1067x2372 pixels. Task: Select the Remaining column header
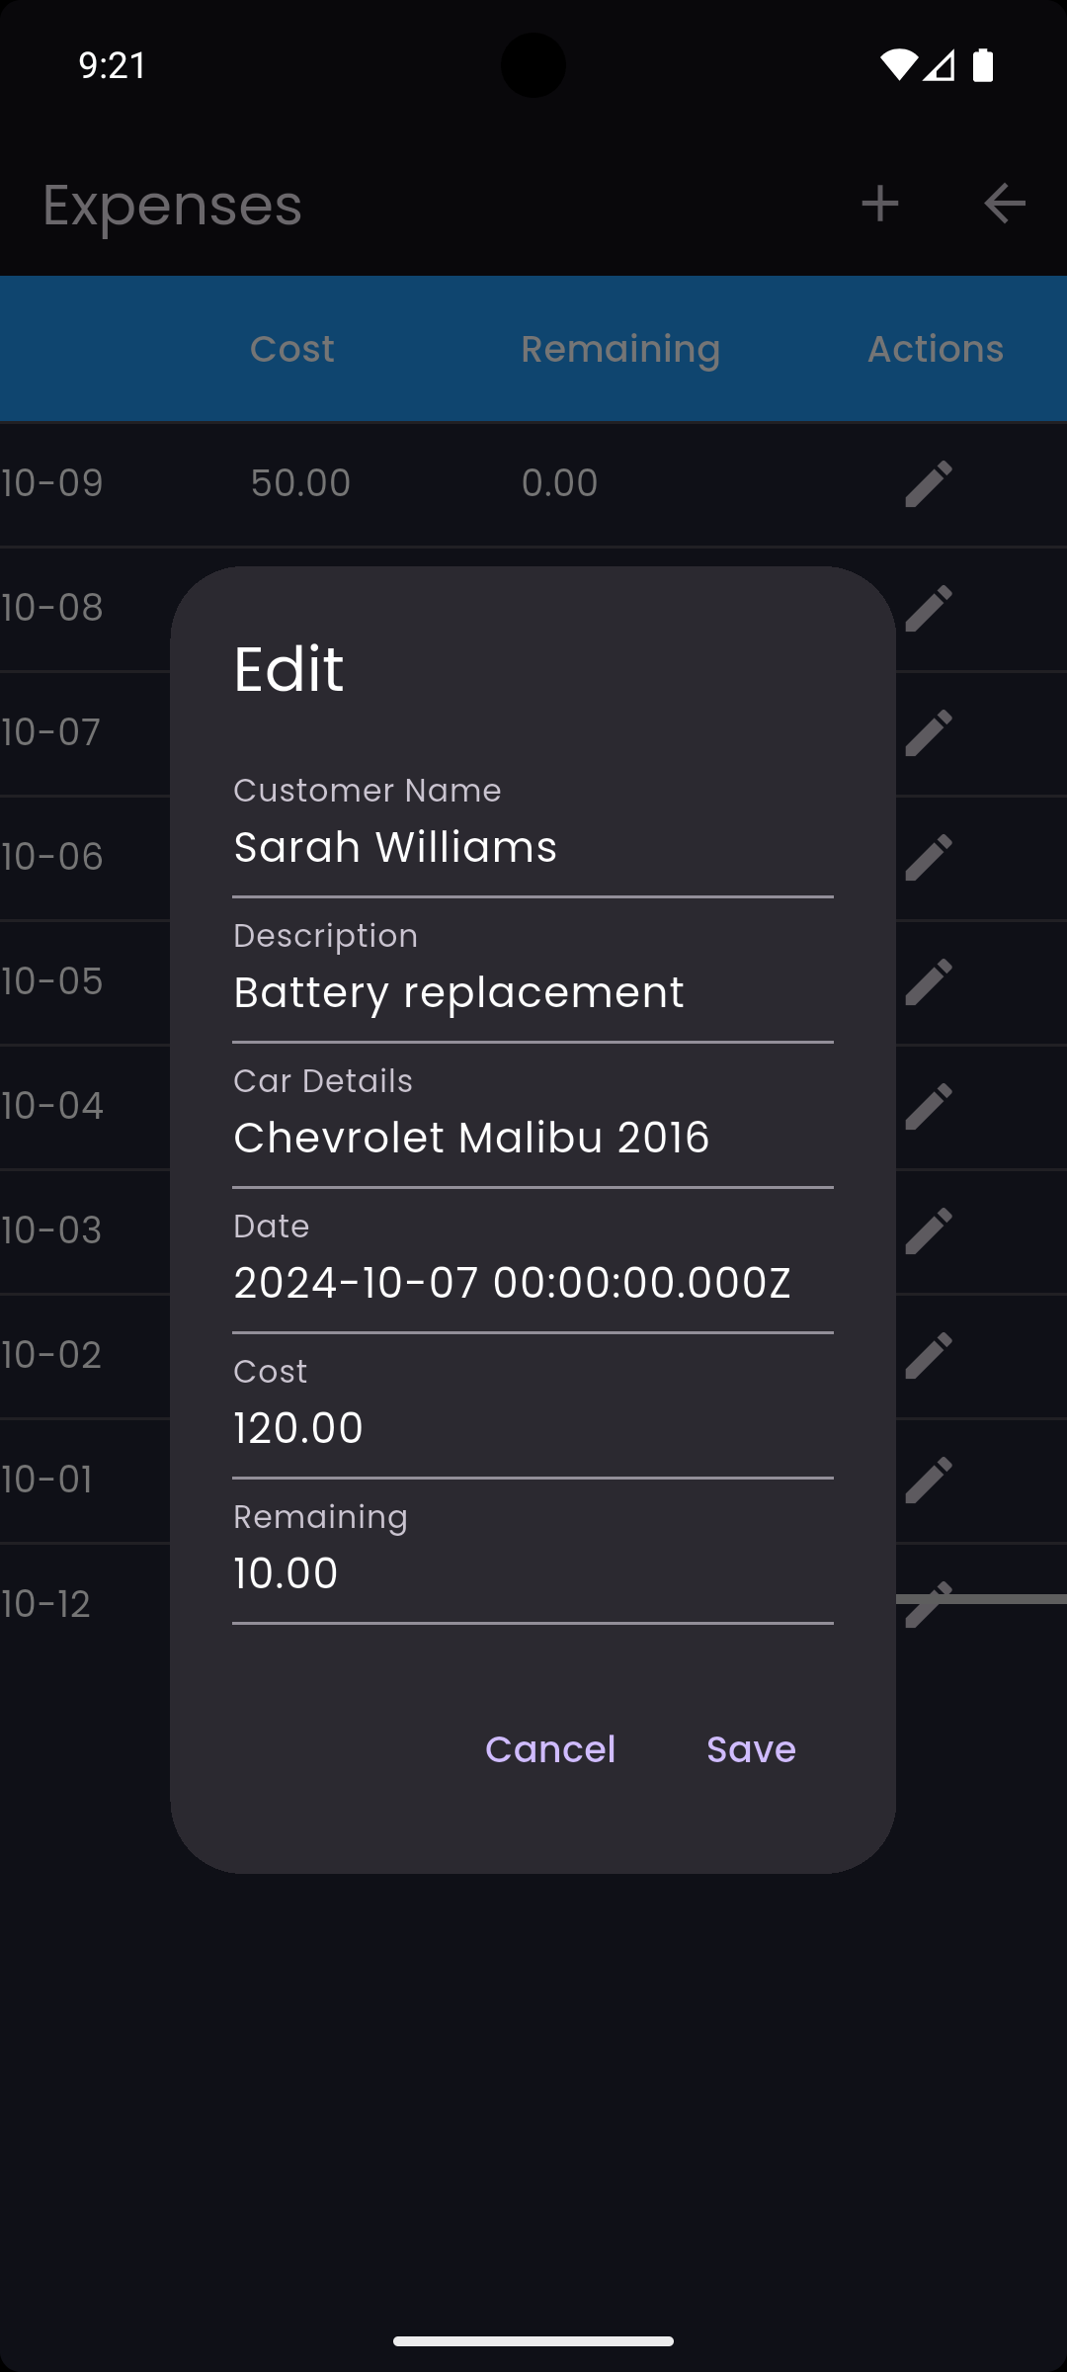point(619,348)
